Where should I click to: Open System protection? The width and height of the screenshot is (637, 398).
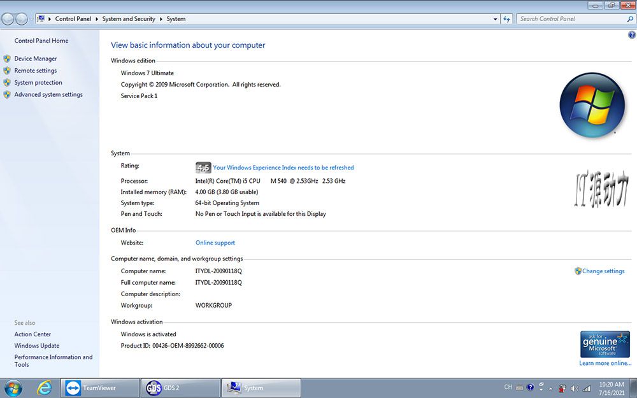tap(38, 82)
